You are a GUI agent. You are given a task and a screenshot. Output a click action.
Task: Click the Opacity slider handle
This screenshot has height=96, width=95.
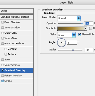pyautogui.click(x=82, y=23)
